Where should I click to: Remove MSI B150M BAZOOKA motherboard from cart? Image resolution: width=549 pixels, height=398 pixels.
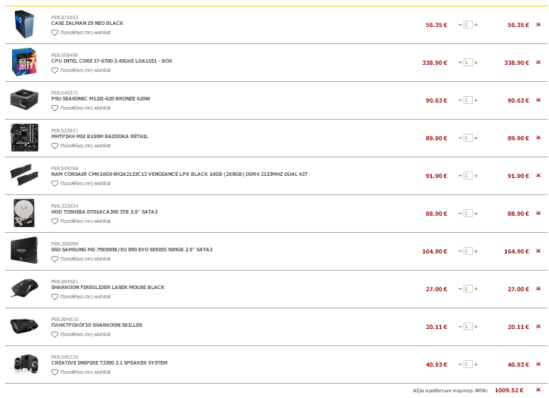538,138
